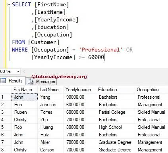Select row 4 header in results grid
Viewport: 168px width, 153px height.
click(6, 120)
